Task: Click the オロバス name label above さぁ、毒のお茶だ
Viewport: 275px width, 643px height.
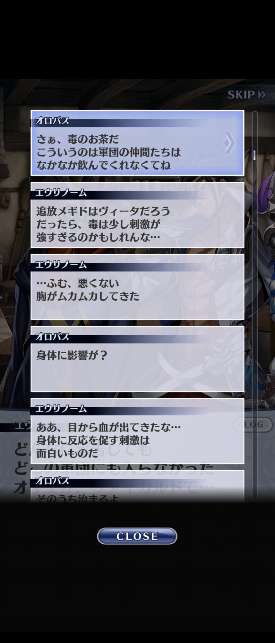Action: click(52, 121)
